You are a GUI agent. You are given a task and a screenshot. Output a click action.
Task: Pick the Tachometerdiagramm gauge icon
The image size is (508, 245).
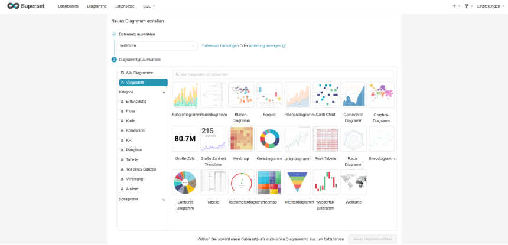241,182
